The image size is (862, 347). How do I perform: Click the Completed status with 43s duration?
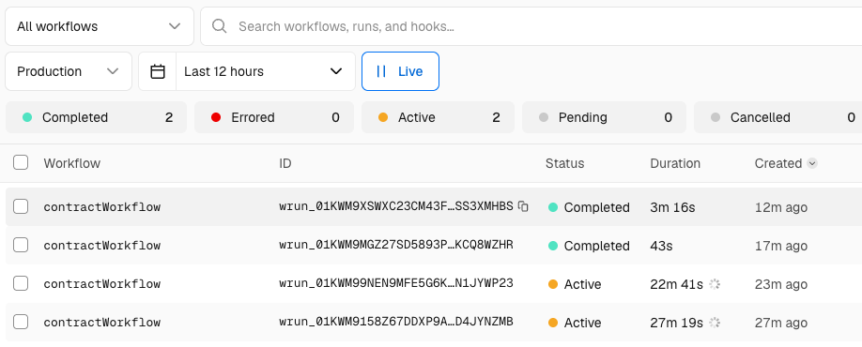coord(590,246)
